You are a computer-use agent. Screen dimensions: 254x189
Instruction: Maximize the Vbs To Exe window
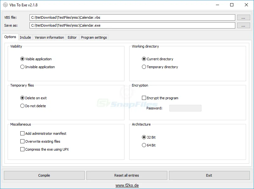pyautogui.click(x=232, y=5)
